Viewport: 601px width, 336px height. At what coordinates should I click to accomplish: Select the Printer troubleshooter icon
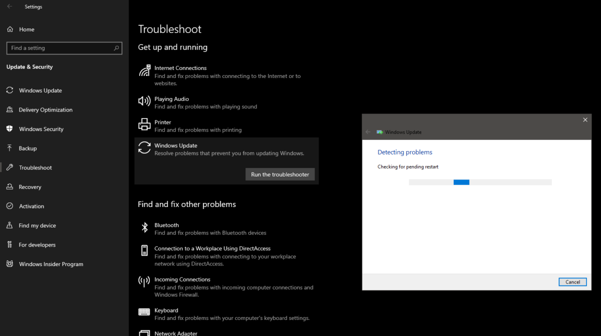[145, 125]
